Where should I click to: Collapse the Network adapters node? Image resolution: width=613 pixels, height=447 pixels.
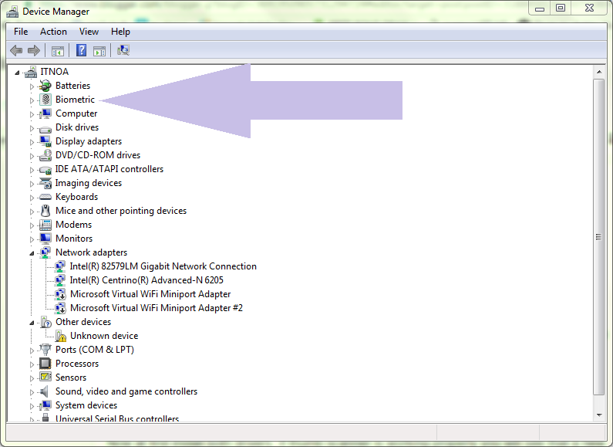(32, 253)
